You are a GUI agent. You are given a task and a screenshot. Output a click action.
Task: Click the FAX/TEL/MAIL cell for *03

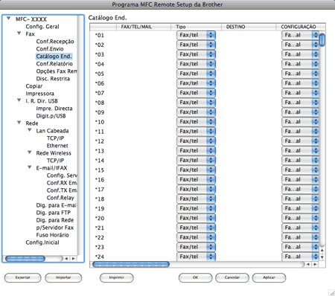click(144, 54)
